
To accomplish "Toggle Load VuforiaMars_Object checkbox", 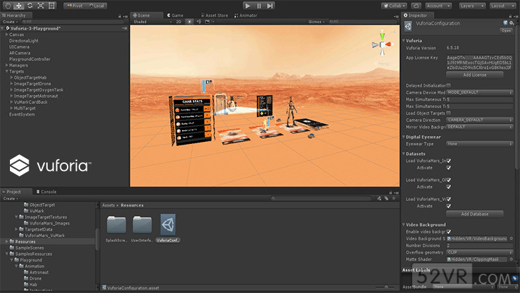I will pos(448,180).
